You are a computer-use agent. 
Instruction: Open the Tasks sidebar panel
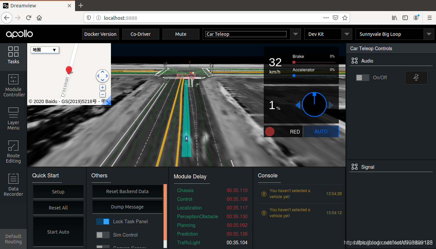coord(13,56)
